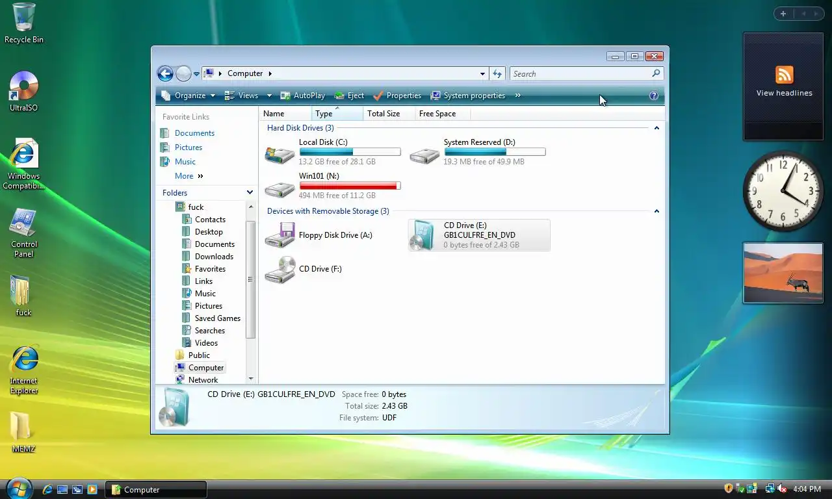Refresh the Computer folder view
Screen dimensions: 832x499
click(497, 73)
